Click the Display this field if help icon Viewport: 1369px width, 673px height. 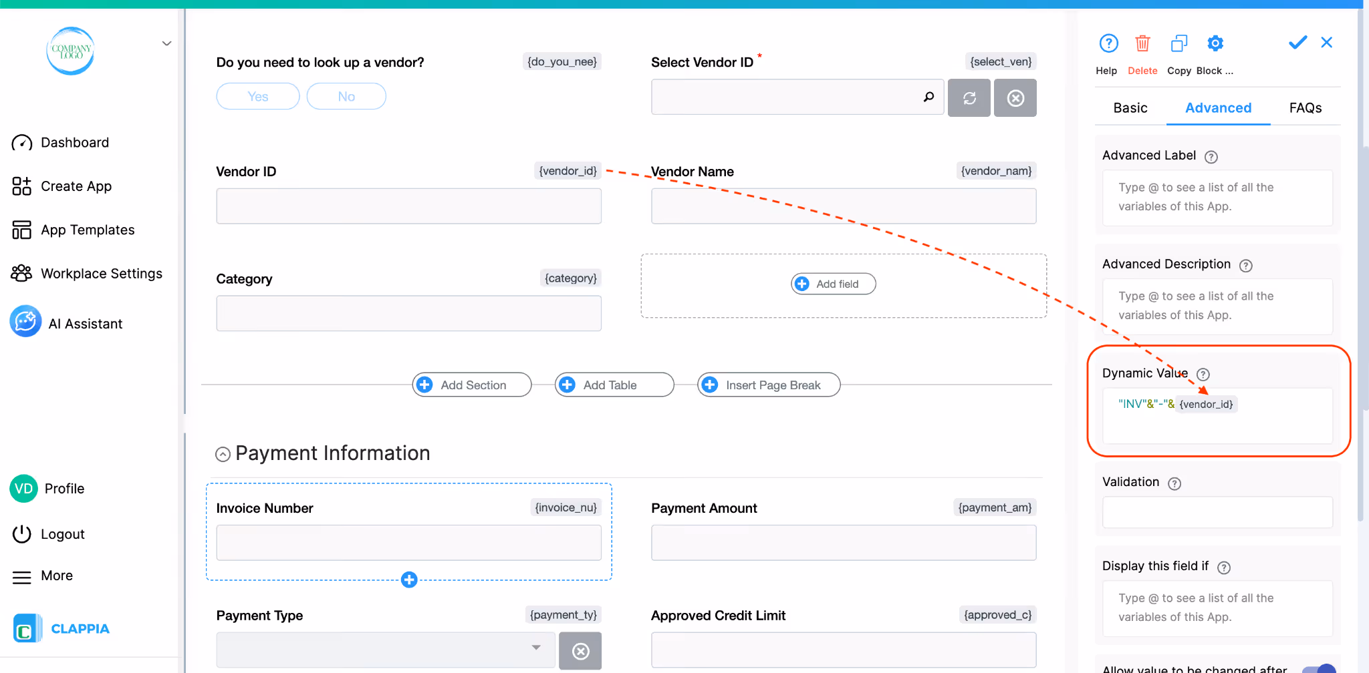[x=1224, y=568]
